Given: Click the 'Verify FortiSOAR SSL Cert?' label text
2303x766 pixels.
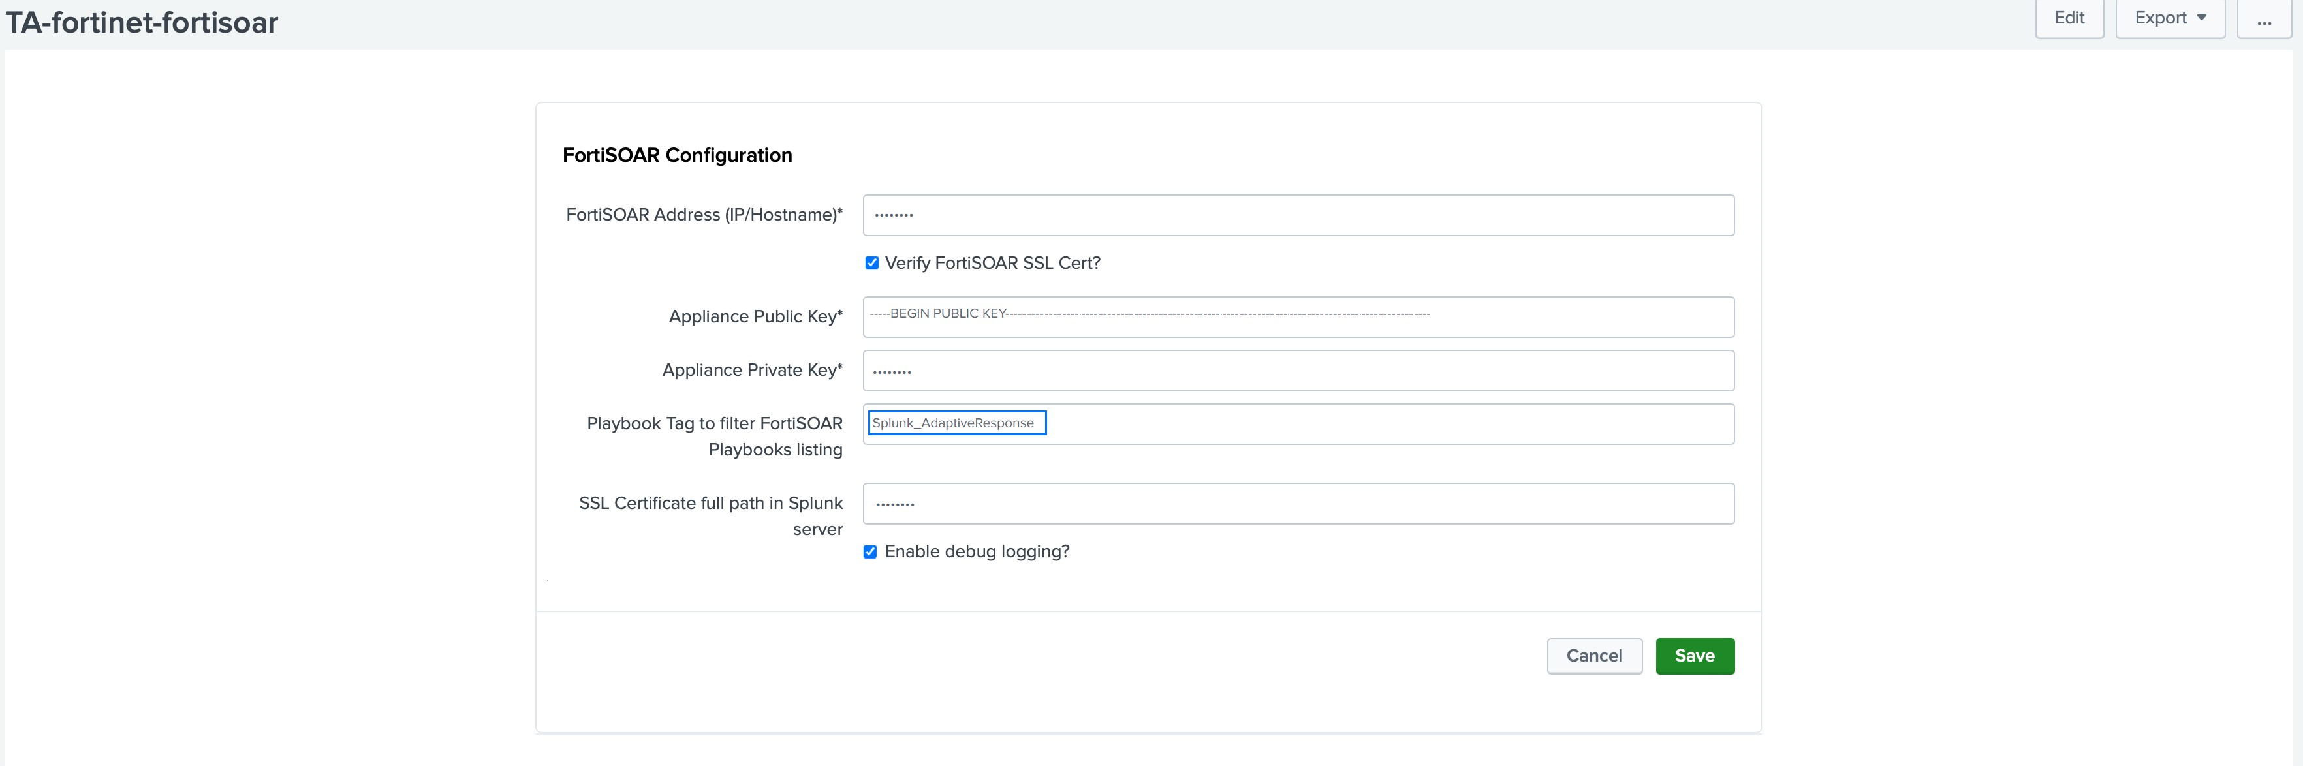Looking at the screenshot, I should tap(992, 263).
